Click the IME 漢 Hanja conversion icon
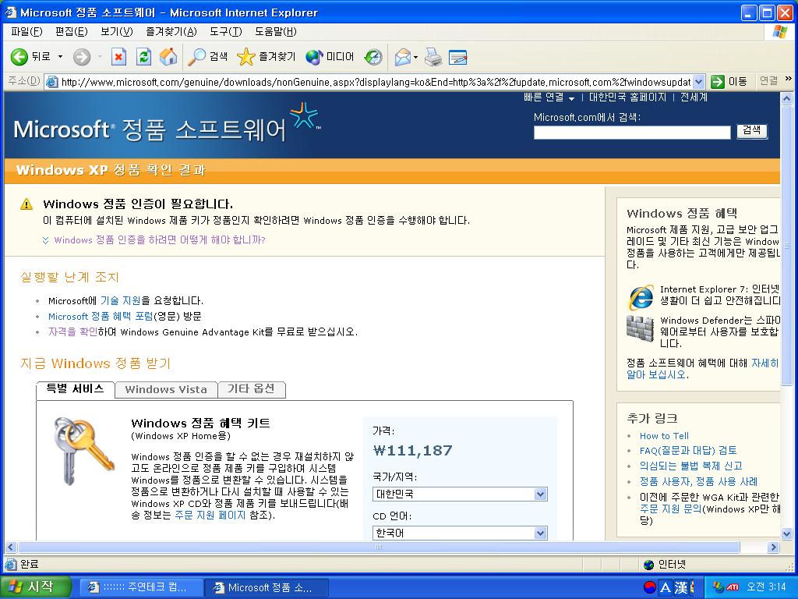 [x=681, y=588]
